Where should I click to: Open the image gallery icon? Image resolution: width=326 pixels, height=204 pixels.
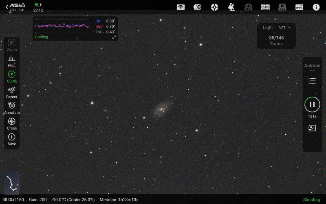(312, 128)
